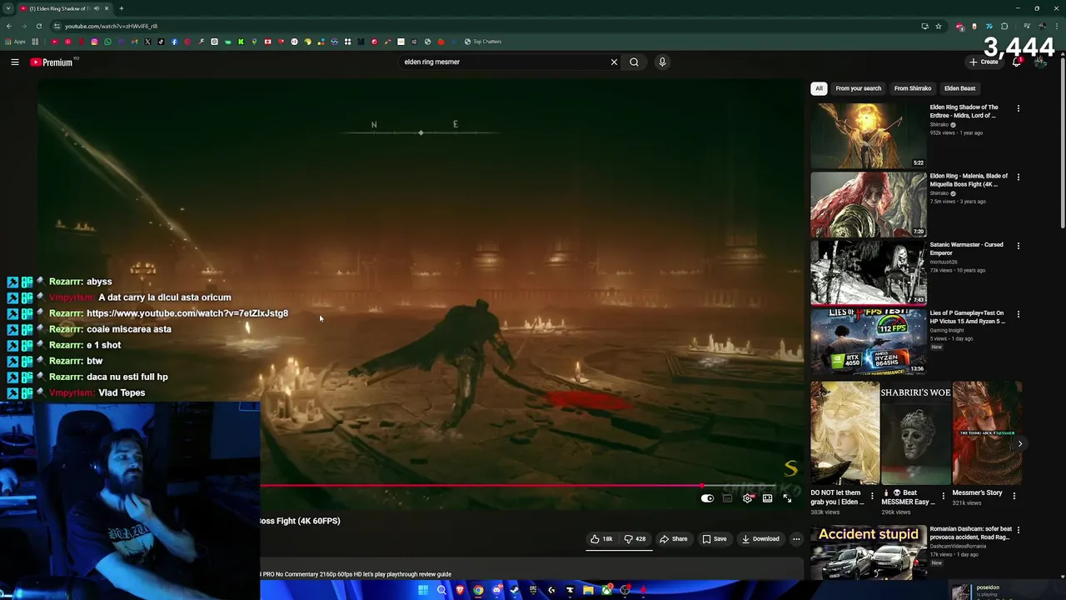1066x600 pixels.
Task: Open options menu for Satanic Warmaster video
Action: (x=1018, y=246)
